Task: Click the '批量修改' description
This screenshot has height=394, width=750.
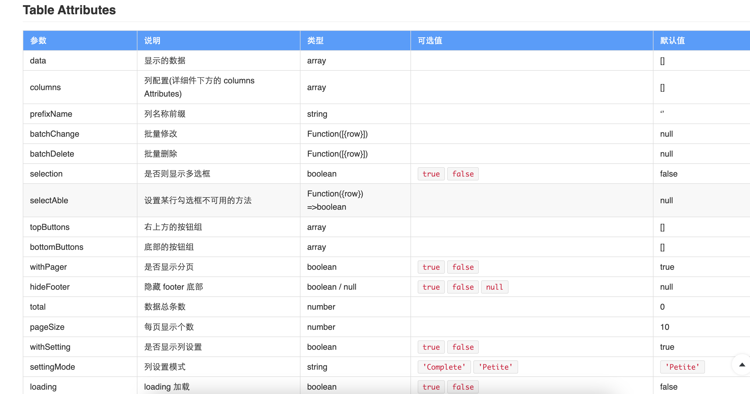Action: pyautogui.click(x=161, y=134)
